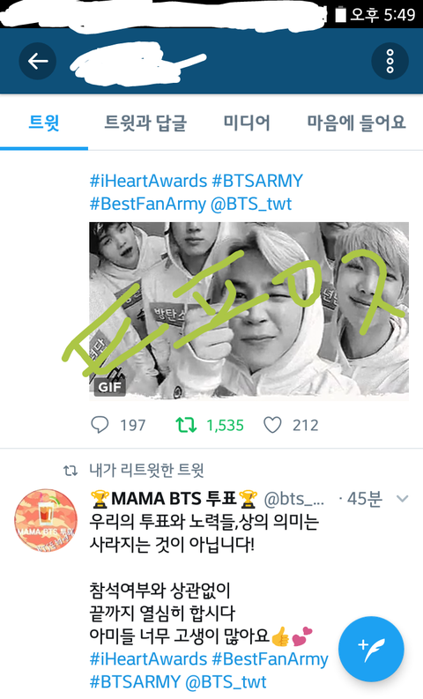
Task: Select the 트윗 tab
Action: pyautogui.click(x=44, y=123)
